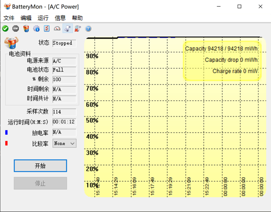271x212 pixels.
Task: Click the clear log icon with red X
Action: 78,28
